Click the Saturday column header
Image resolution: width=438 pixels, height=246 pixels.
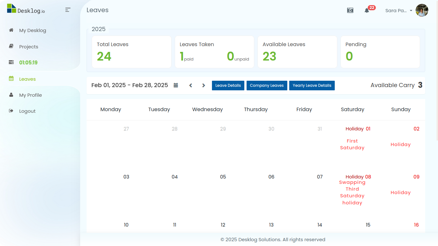point(352,109)
